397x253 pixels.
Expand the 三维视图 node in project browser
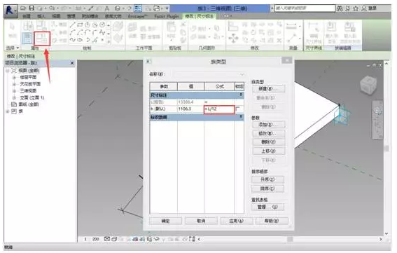tap(14, 90)
